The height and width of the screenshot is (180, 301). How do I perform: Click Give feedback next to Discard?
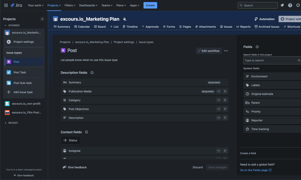coord(74,167)
